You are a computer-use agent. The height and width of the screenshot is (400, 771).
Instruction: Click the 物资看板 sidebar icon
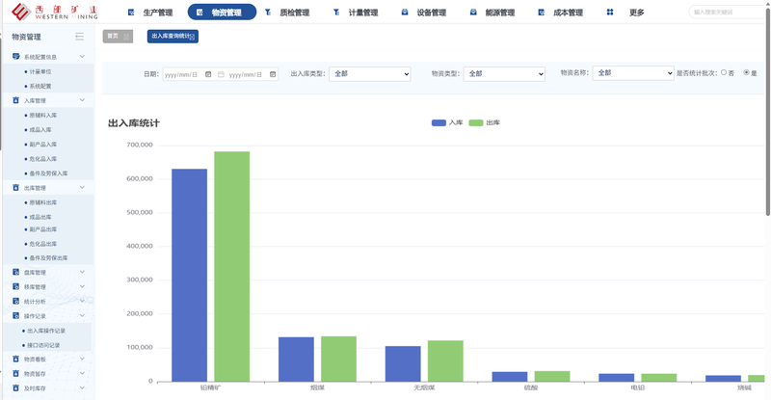pyautogui.click(x=15, y=360)
